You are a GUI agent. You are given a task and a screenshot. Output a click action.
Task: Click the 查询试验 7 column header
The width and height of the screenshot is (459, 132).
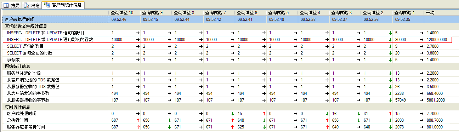pos(219,12)
